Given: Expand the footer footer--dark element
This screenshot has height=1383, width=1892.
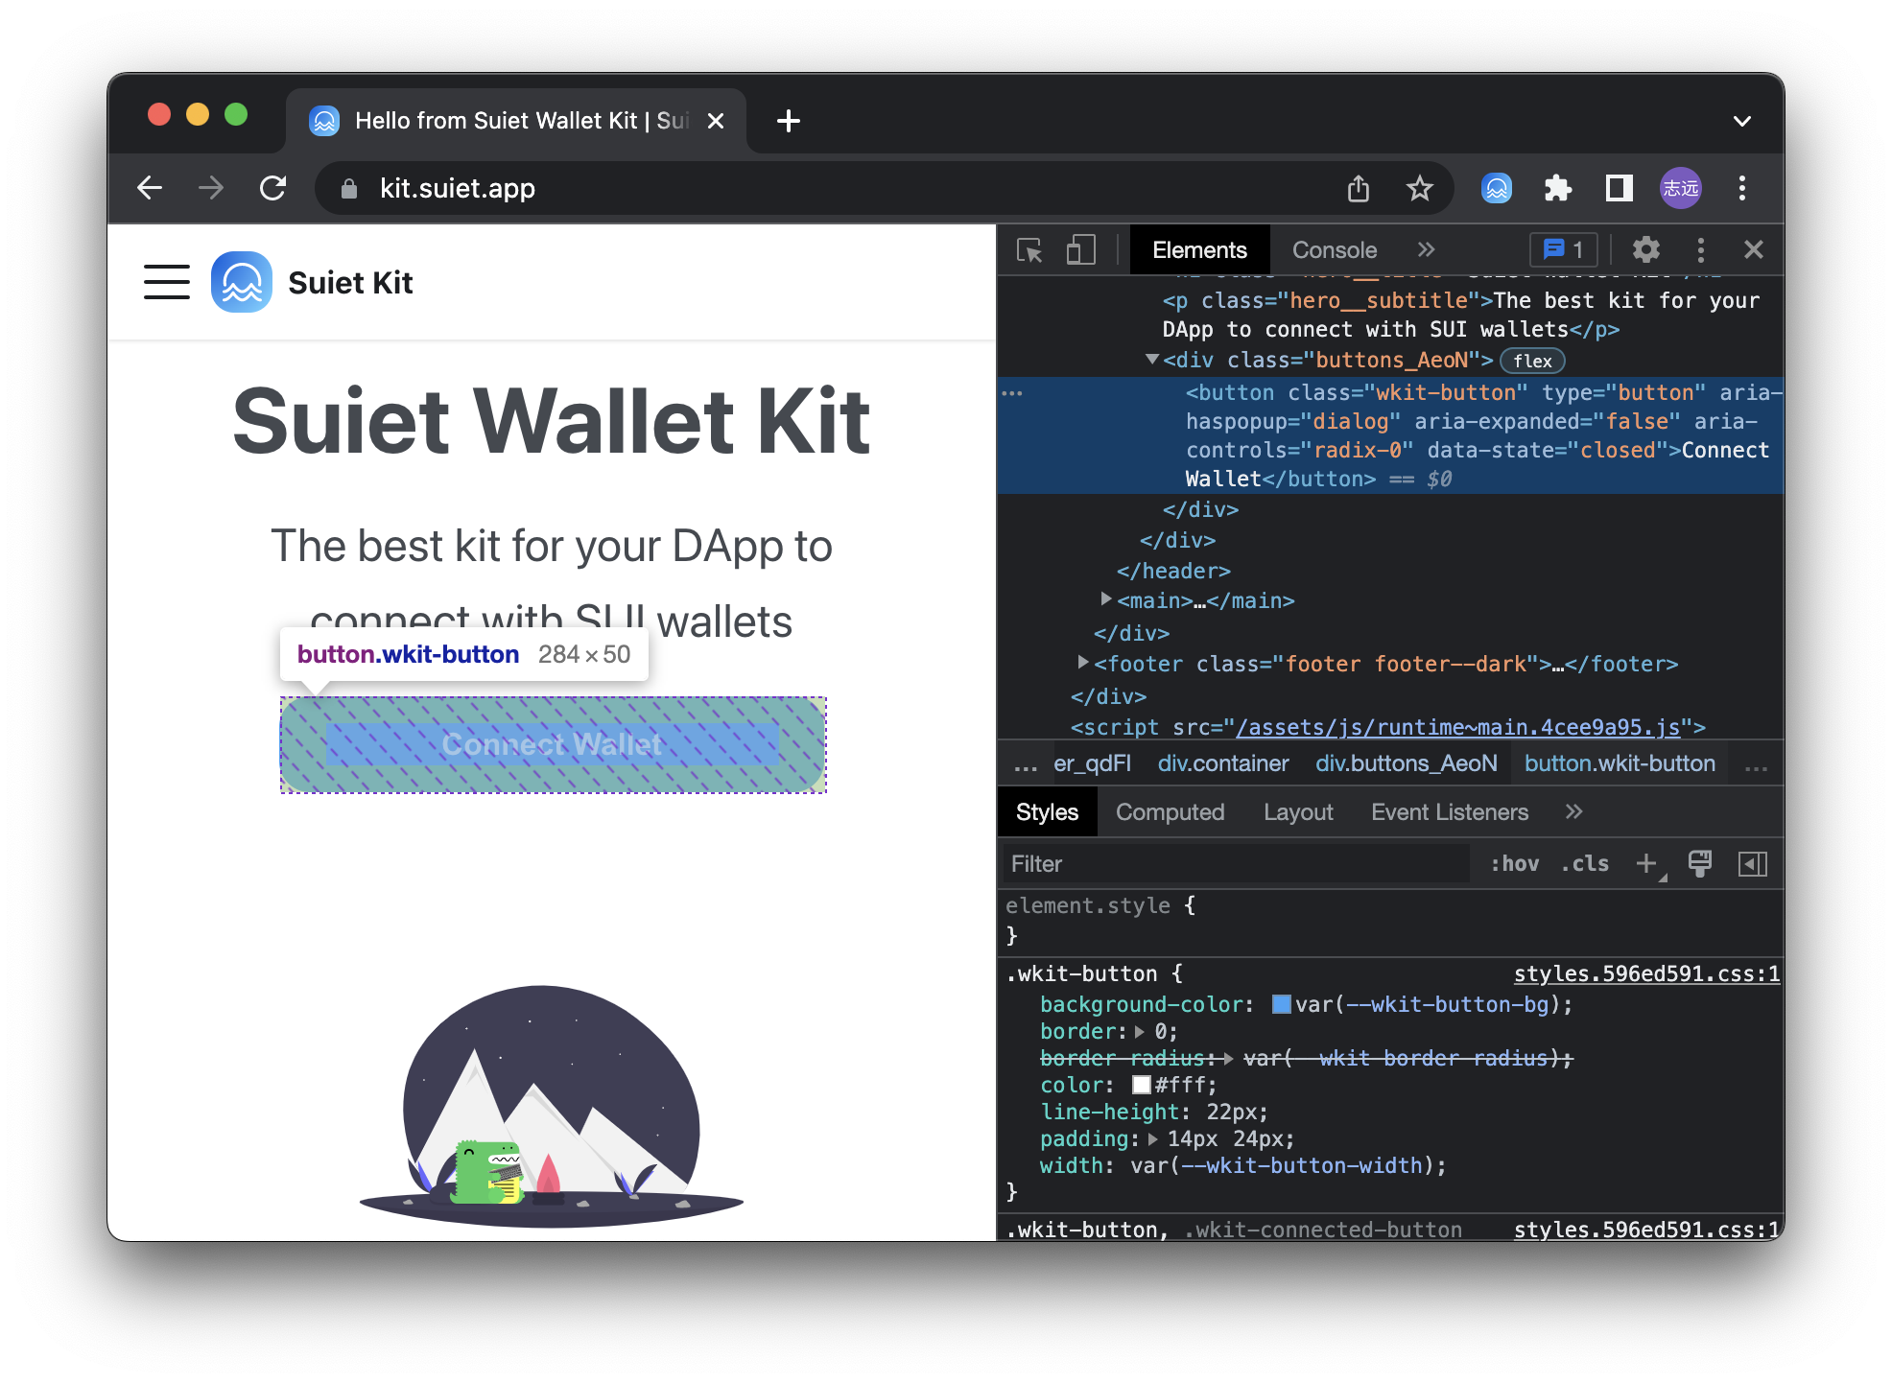Looking at the screenshot, I should pos(1082,663).
